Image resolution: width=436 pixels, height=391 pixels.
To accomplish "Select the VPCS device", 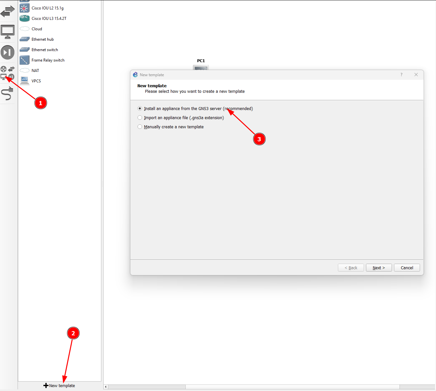I will tap(36, 81).
